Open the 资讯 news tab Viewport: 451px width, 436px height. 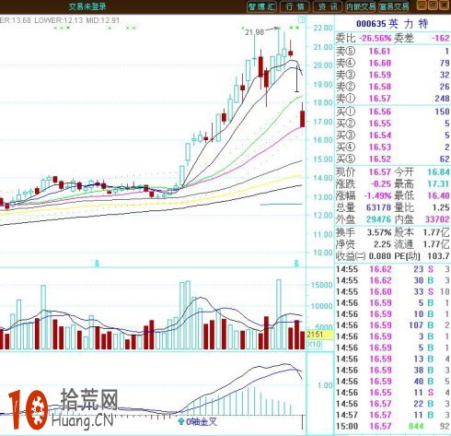[x=328, y=6]
